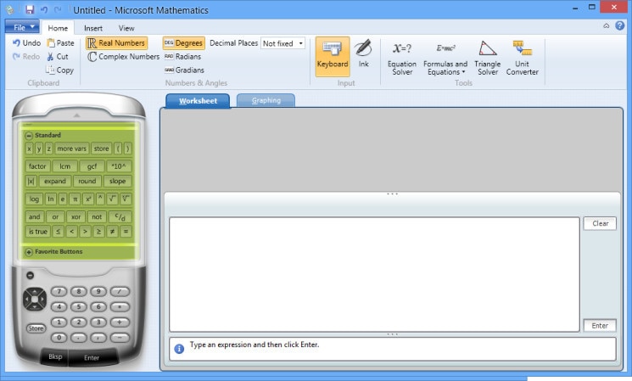Click the log function key

pyautogui.click(x=34, y=199)
